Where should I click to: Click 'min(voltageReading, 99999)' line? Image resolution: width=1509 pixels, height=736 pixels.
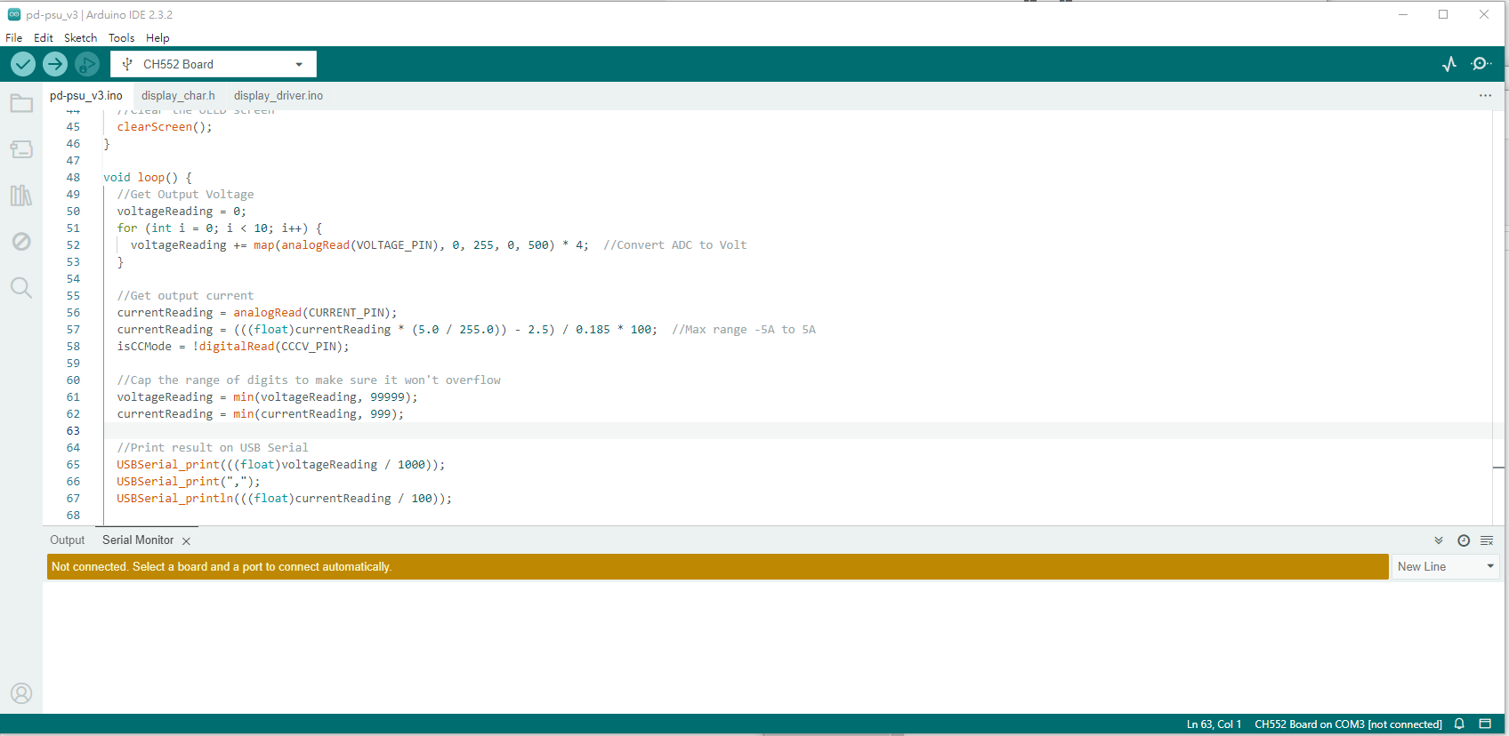[267, 397]
